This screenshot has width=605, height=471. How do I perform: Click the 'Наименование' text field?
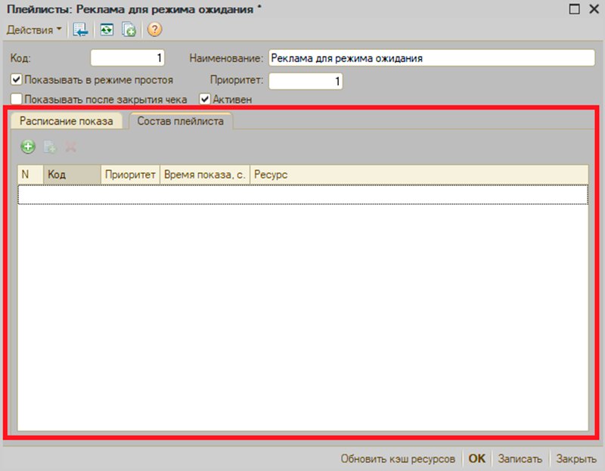point(431,58)
